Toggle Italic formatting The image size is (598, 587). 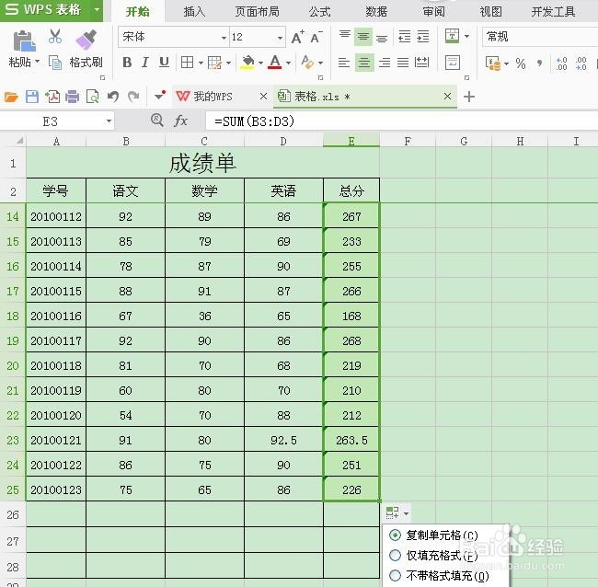point(145,63)
